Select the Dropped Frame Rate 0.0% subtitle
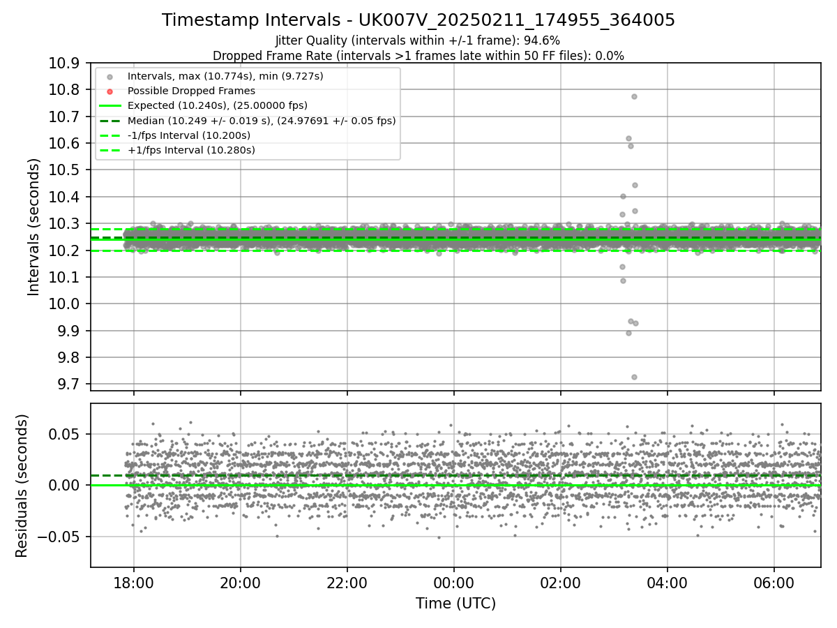Screen dimensions: 837x628 click(418, 56)
